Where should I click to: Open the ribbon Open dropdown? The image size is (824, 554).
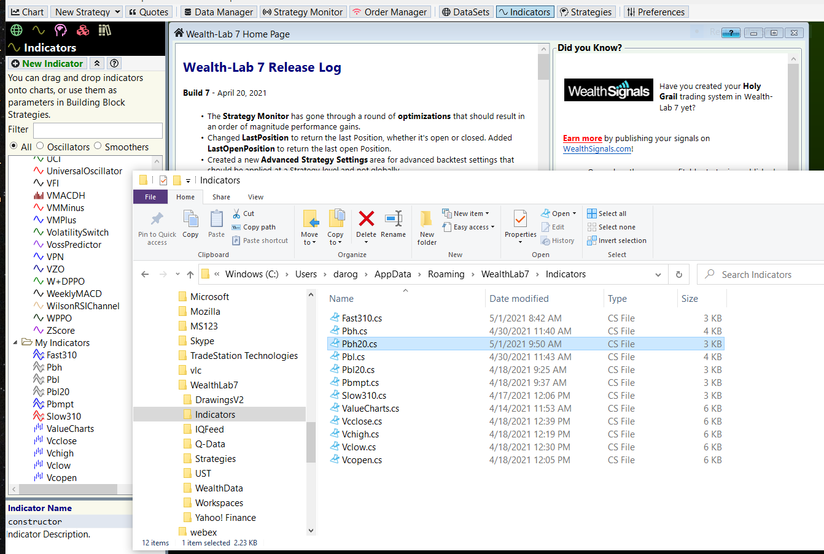pos(559,214)
